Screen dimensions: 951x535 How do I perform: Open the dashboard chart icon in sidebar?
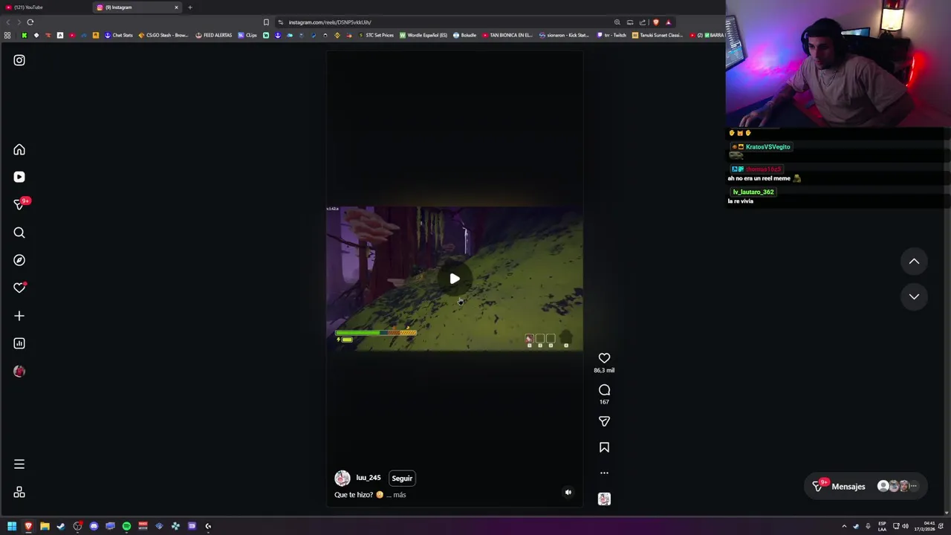pos(19,343)
